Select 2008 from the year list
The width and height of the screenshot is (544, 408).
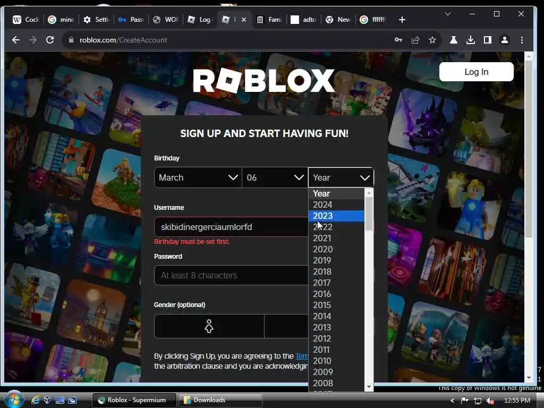point(336,383)
